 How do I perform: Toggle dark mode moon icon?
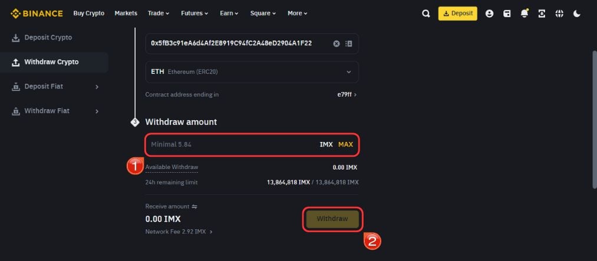[x=577, y=14]
